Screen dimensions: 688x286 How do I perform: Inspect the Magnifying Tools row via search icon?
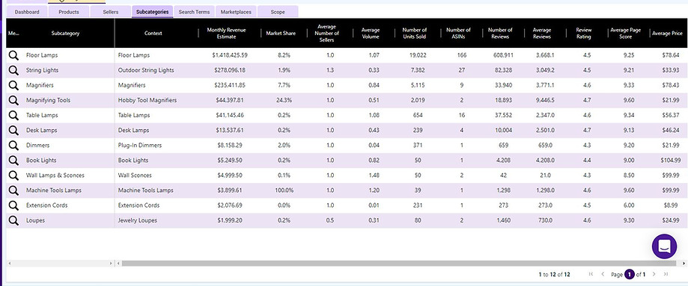pos(13,100)
